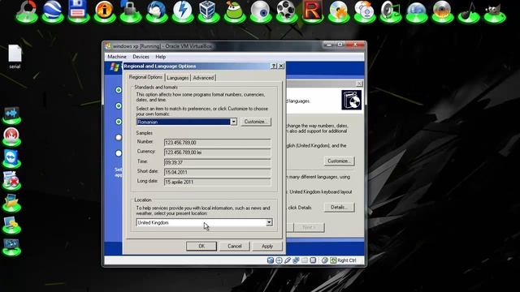This screenshot has width=520, height=292.
Task: Open the folder icon in left dock
Action: pyautogui.click(x=11, y=203)
